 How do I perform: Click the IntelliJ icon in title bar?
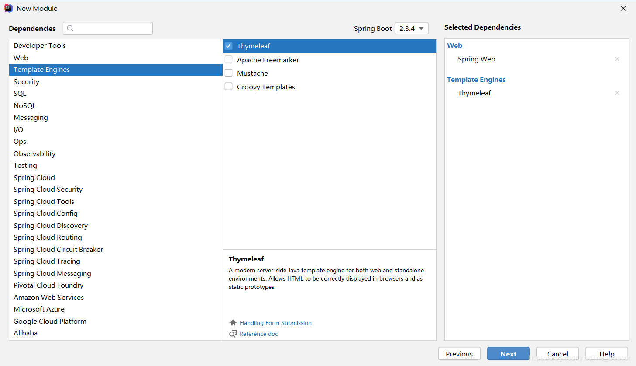8,8
